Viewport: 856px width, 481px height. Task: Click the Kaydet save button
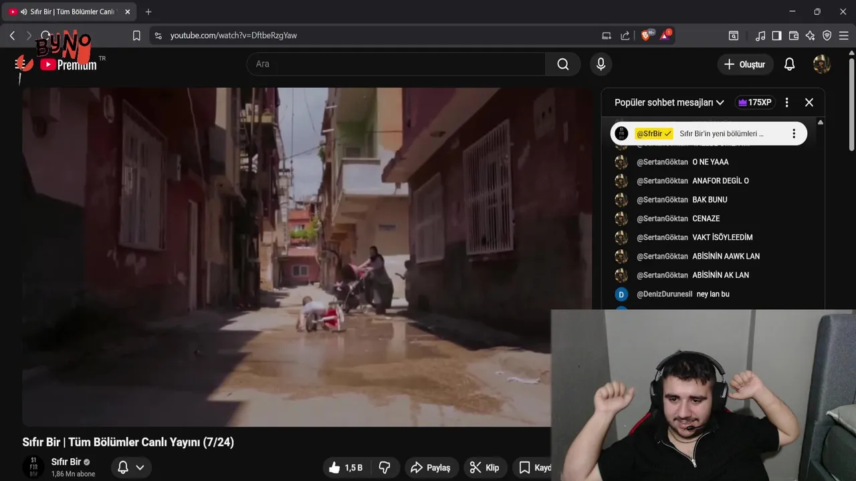click(x=534, y=468)
